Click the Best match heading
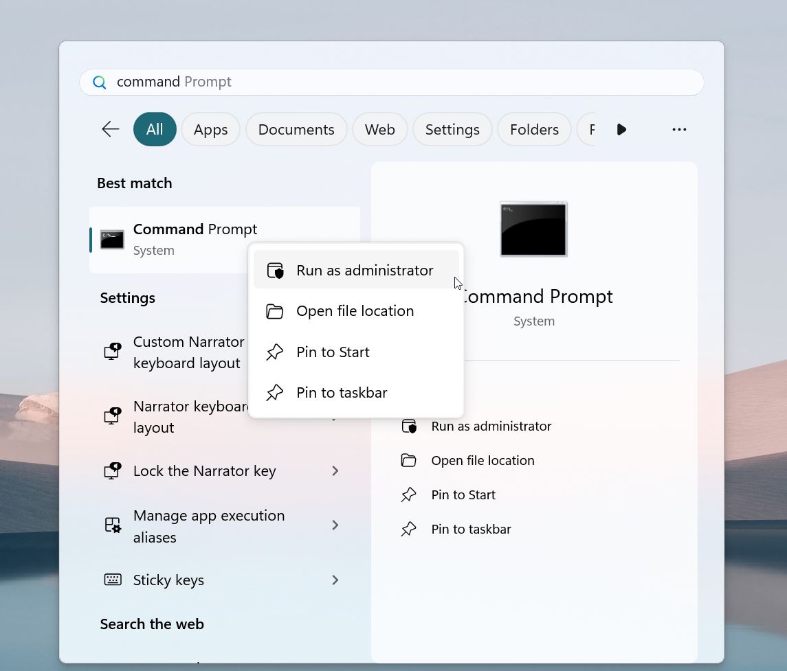Viewport: 787px width, 671px height. click(135, 183)
